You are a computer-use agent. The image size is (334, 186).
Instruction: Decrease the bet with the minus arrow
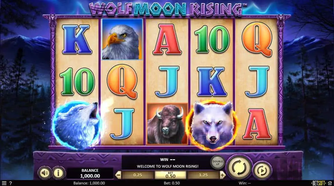pos(118,175)
